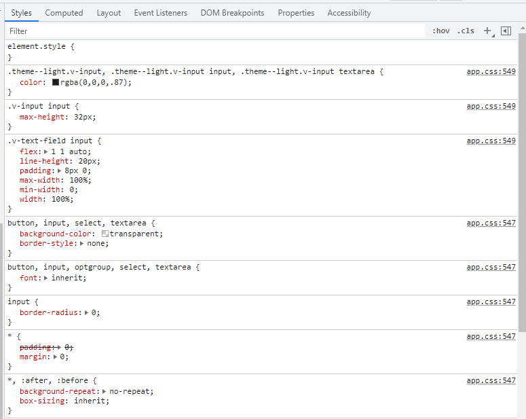Select the Event Listeners tab
The width and height of the screenshot is (526, 419).
pos(160,13)
